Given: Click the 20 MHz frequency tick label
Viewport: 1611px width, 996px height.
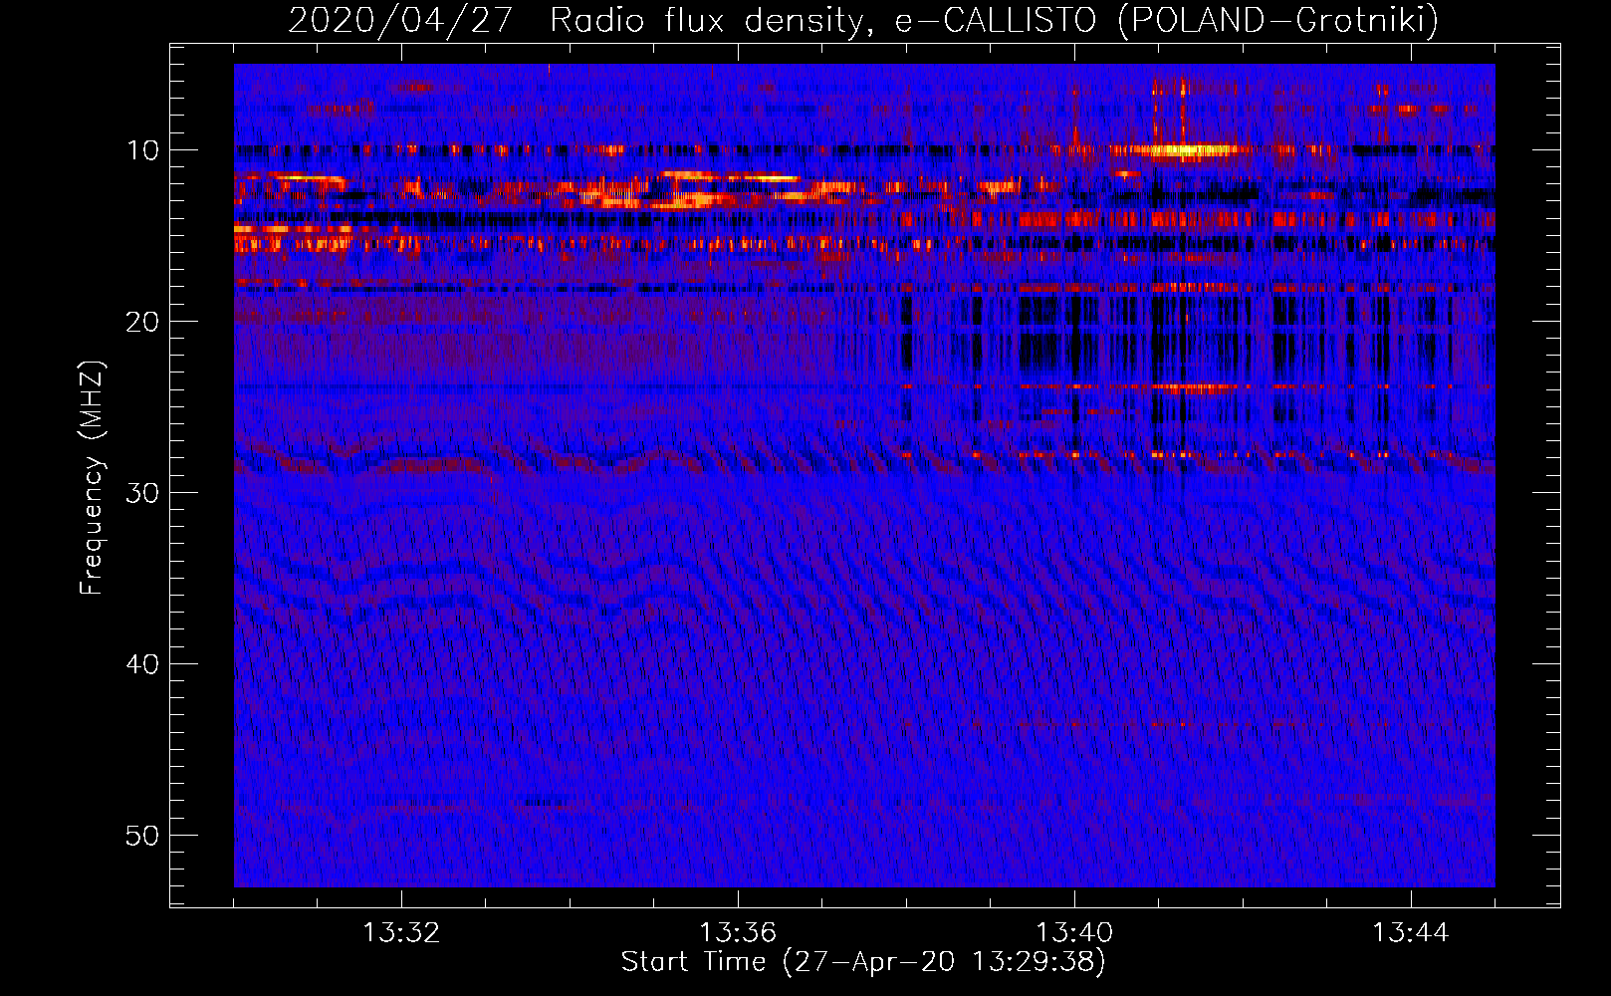Looking at the screenshot, I should (143, 322).
